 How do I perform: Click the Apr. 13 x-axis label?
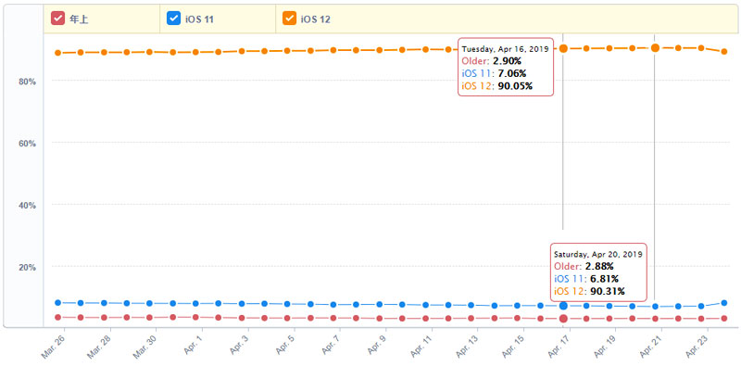466,347
